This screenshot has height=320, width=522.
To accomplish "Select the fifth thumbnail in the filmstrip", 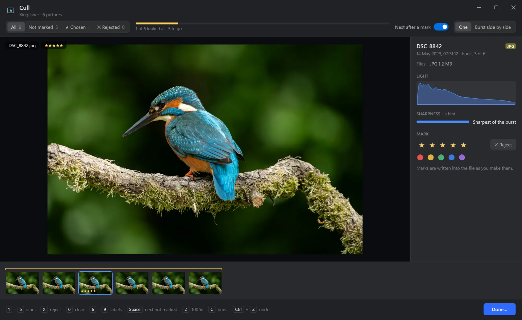I will pos(169,283).
